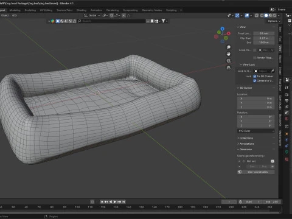Viewport: 292px width, 219px height.
Task: Open the Object menu in viewport header
Action: click(x=5, y=15)
